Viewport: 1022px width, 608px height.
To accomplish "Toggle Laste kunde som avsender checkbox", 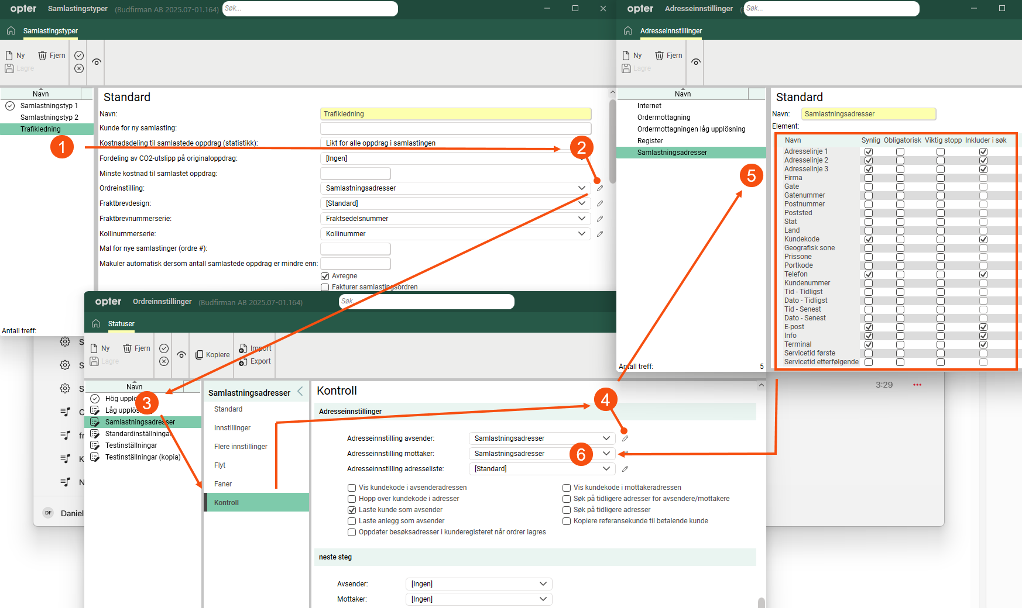I will click(352, 510).
